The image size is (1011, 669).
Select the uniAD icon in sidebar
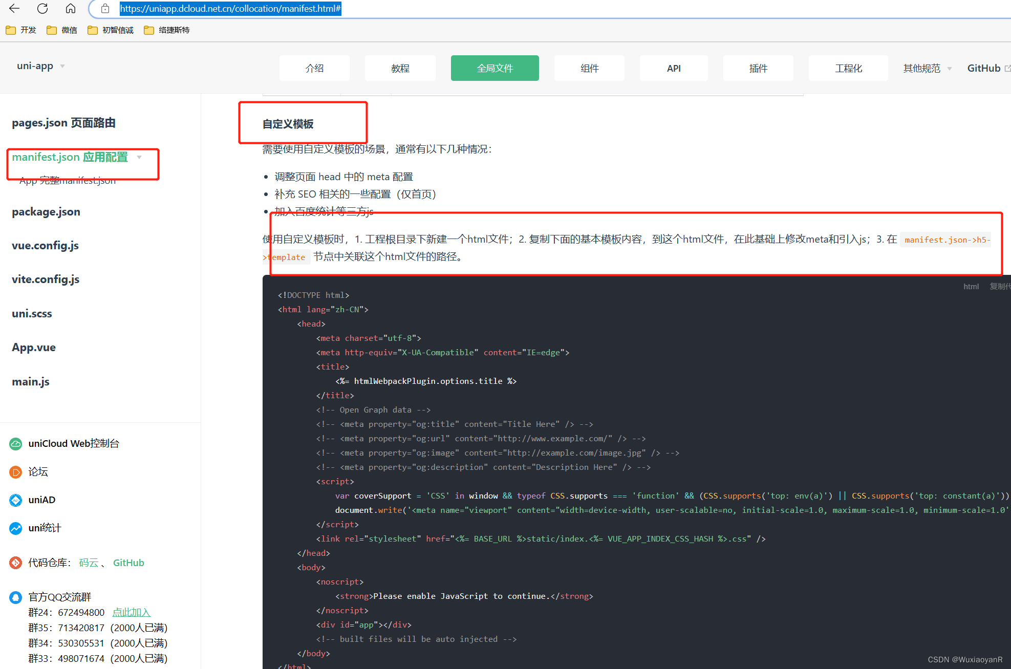pyautogui.click(x=15, y=500)
